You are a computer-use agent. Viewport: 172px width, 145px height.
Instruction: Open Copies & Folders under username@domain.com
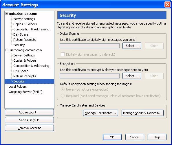click(25, 60)
